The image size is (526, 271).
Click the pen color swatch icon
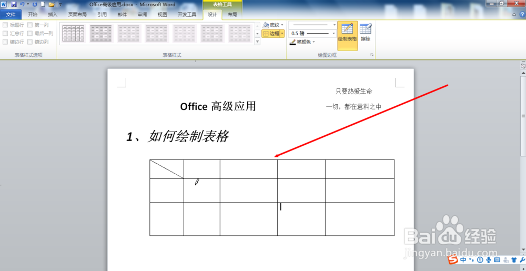pyautogui.click(x=292, y=42)
